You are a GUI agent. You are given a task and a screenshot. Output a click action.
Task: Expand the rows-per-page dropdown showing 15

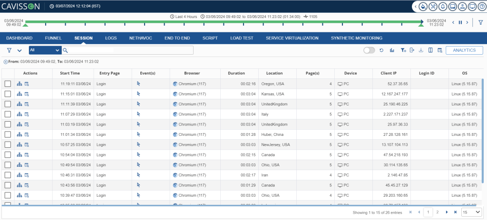[471, 212]
